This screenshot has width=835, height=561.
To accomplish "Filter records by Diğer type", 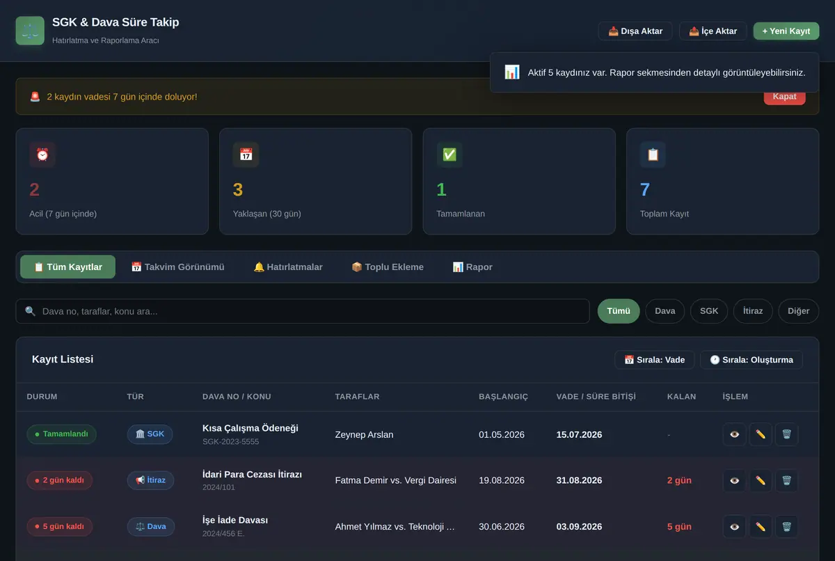I will point(798,311).
